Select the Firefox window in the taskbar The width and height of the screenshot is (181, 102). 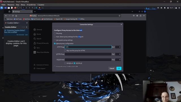[x=40, y=8]
